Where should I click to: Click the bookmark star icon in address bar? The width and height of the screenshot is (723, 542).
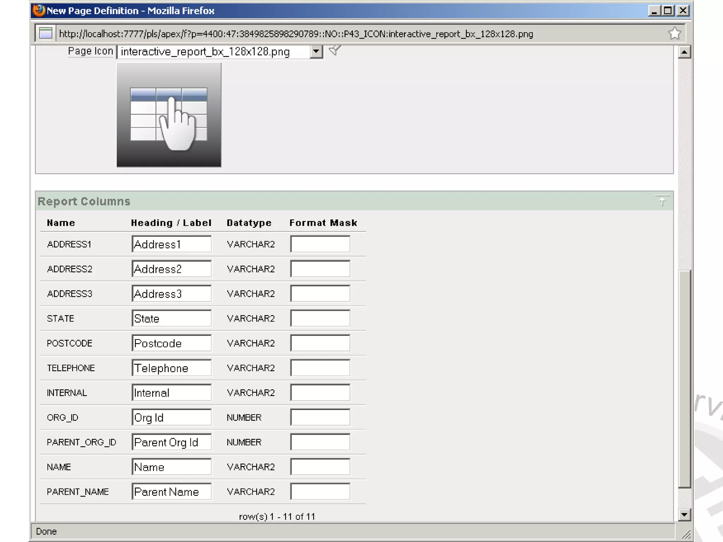point(674,34)
